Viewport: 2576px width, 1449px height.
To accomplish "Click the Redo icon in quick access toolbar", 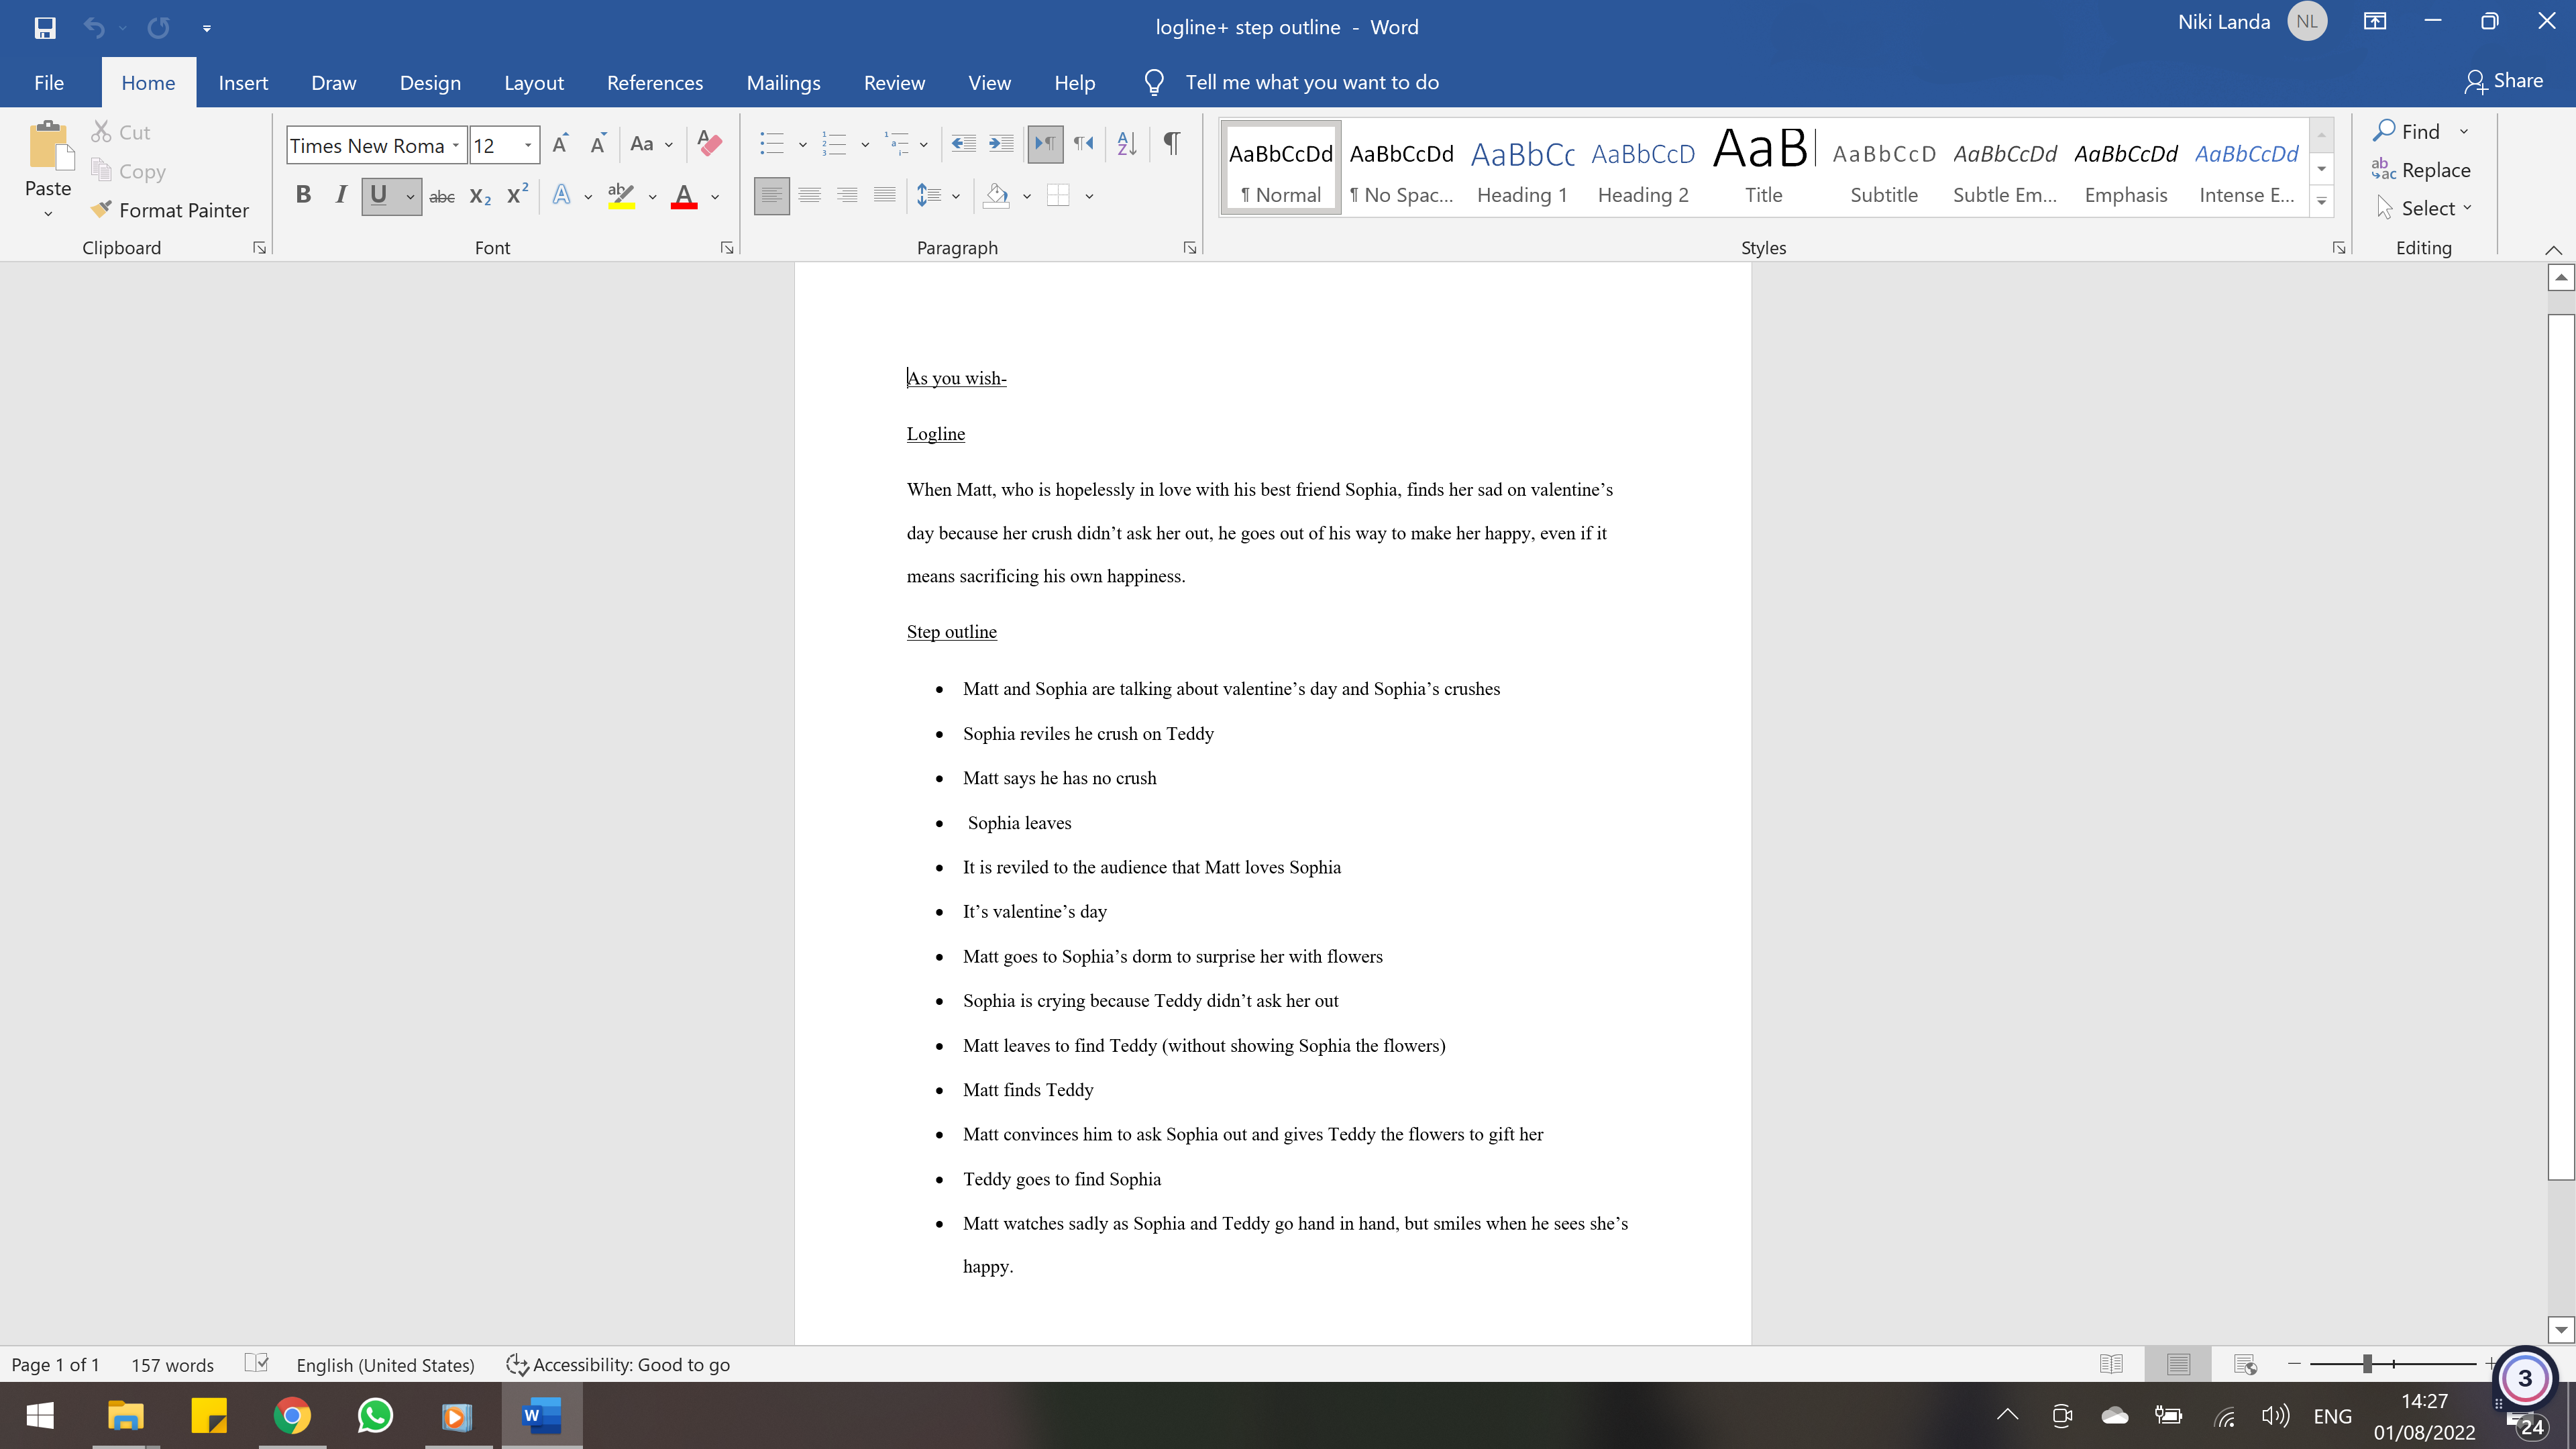I will click(x=158, y=27).
